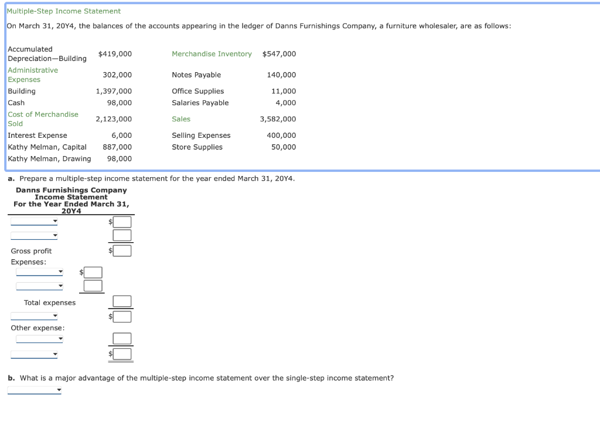Viewport: 600px width, 434px height.
Task: Click the Notes Payable value 140,000
Action: pyautogui.click(x=281, y=75)
